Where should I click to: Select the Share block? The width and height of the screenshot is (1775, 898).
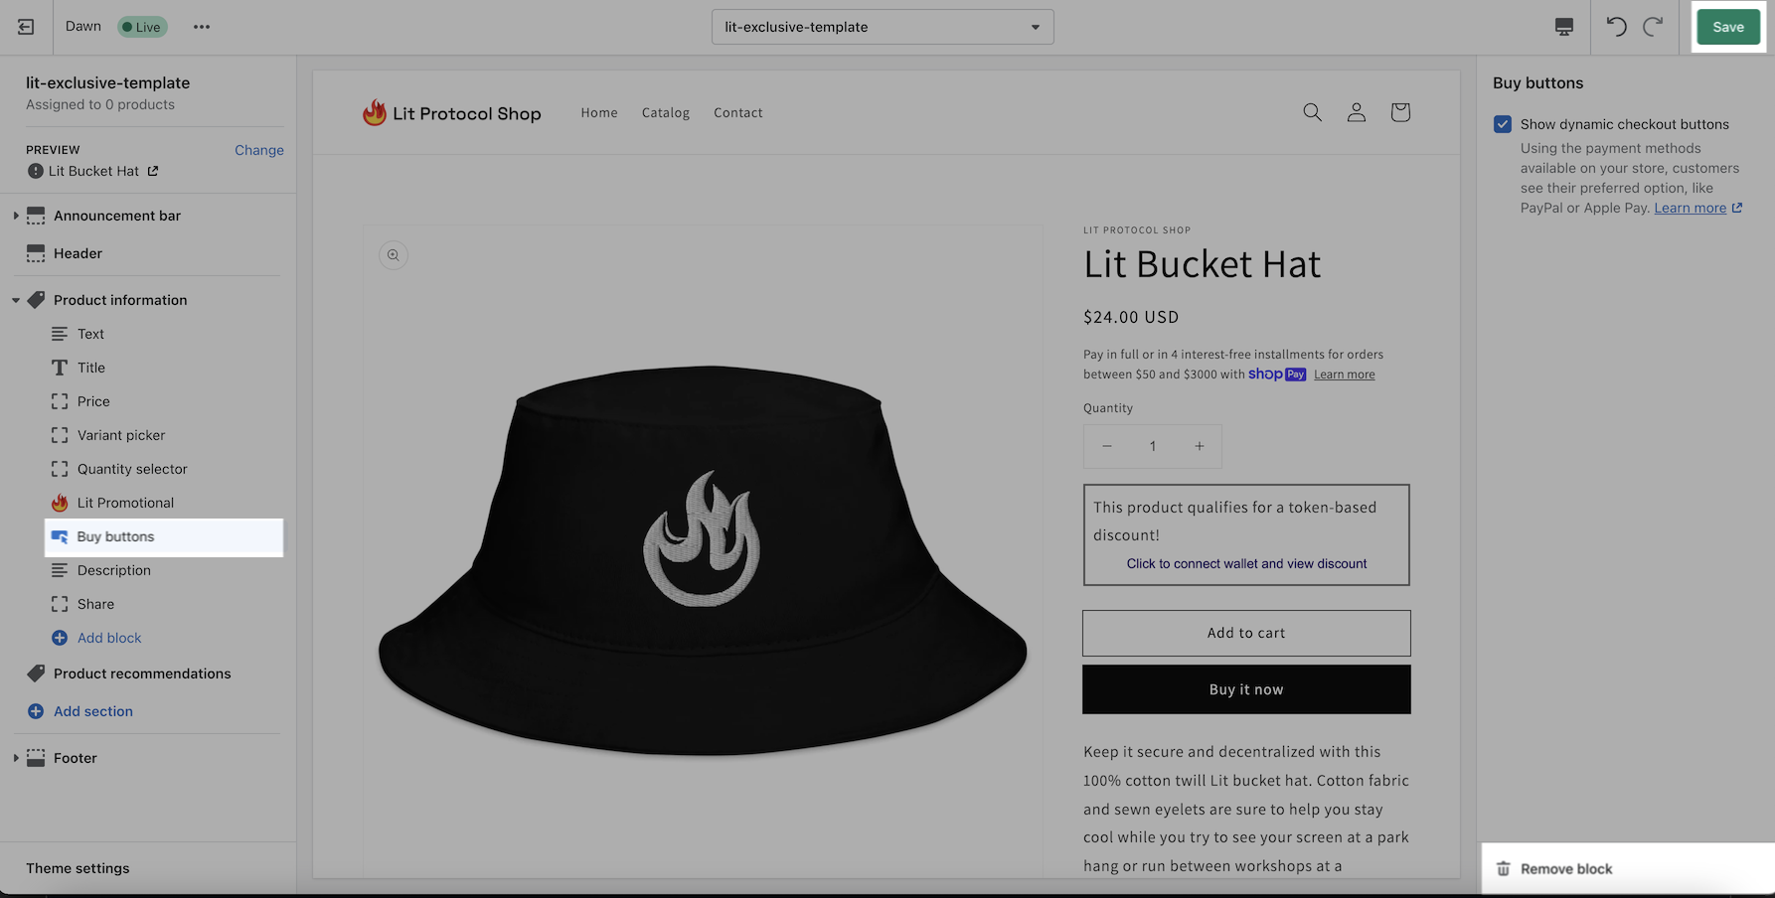(x=95, y=604)
